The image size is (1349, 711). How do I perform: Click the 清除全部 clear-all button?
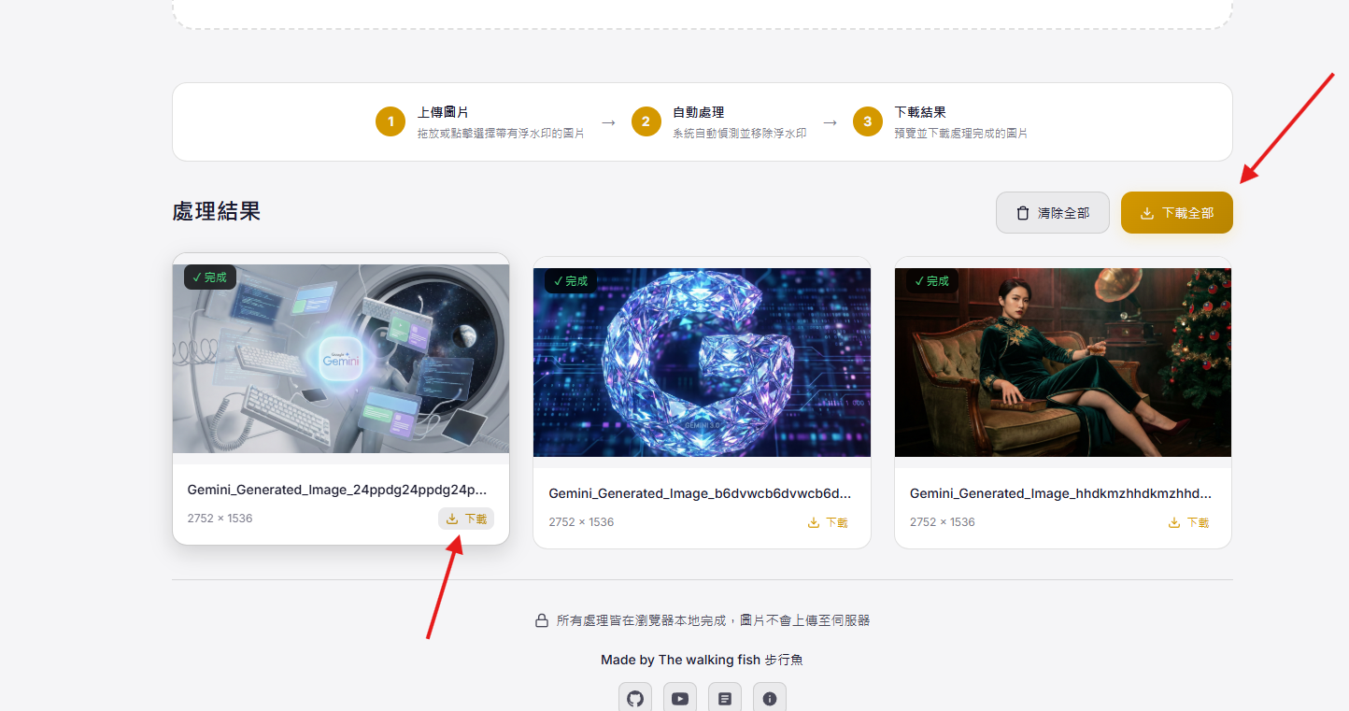pos(1053,213)
